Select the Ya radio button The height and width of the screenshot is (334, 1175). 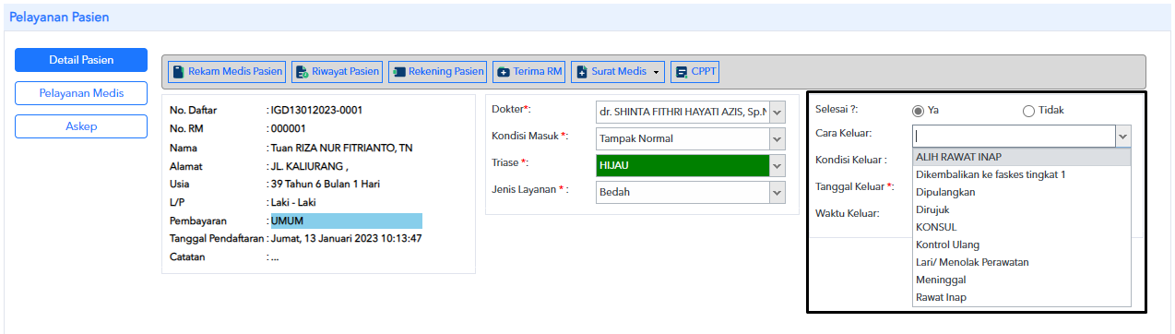(x=918, y=111)
